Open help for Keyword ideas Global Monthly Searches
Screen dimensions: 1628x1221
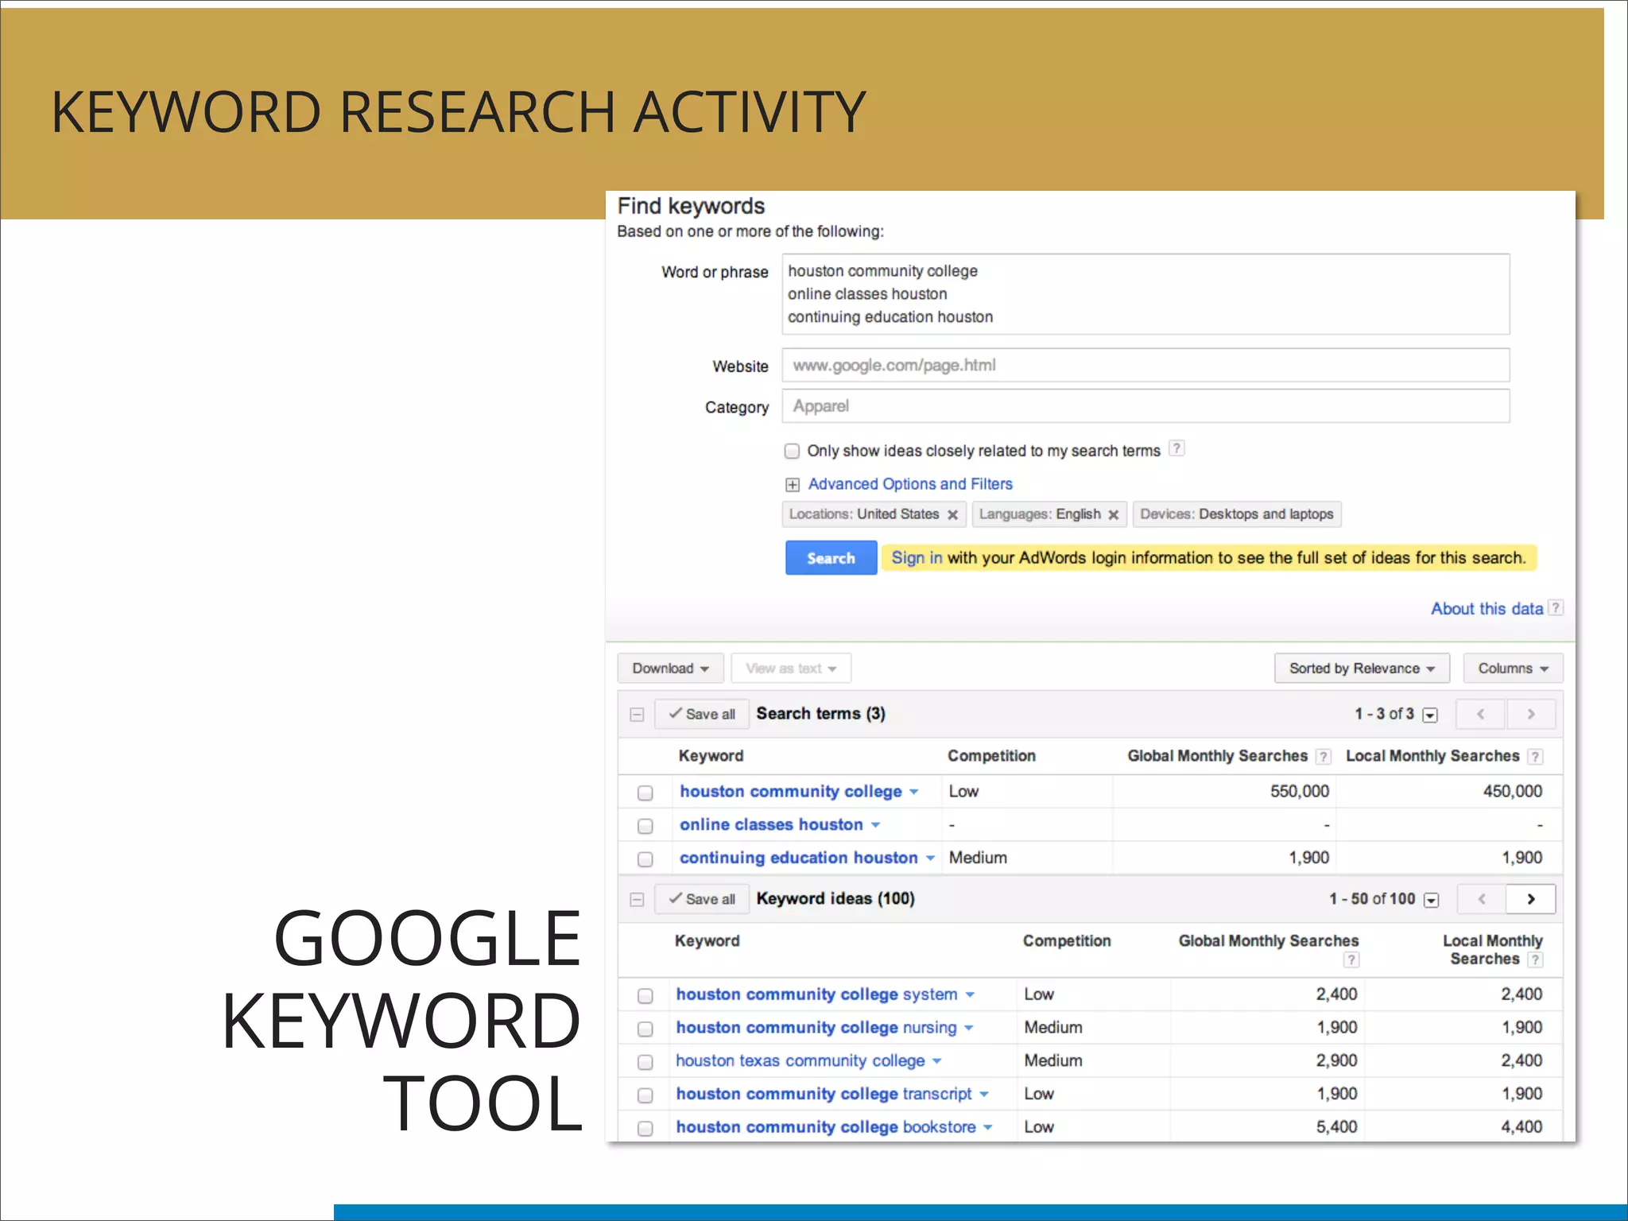(1351, 959)
